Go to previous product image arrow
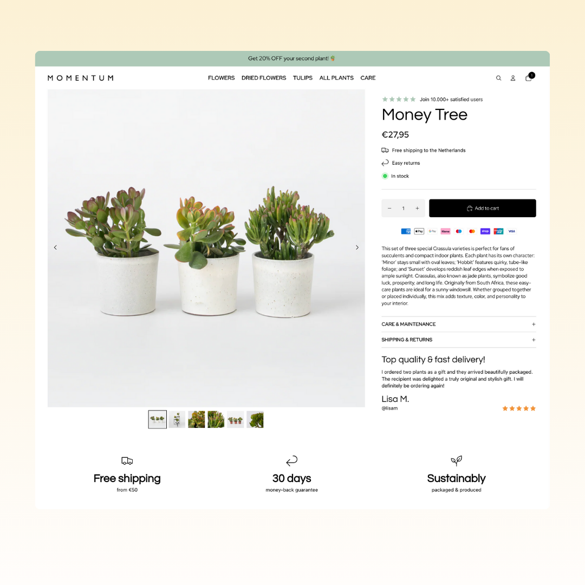The width and height of the screenshot is (585, 585). (55, 248)
